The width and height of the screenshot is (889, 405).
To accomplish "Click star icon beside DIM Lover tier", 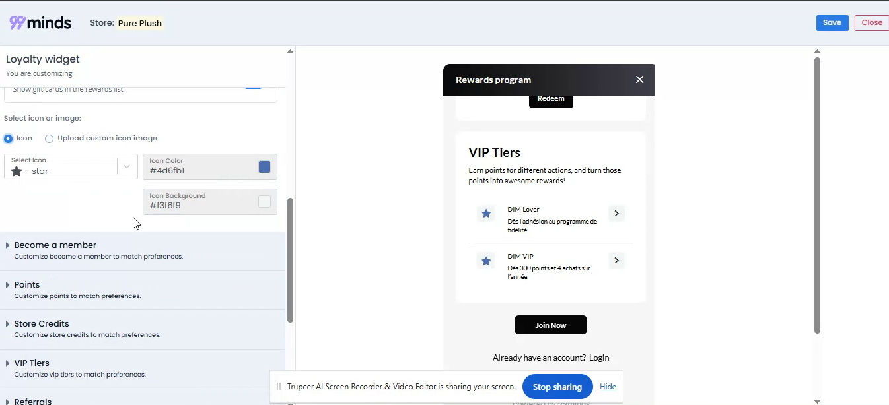I will tap(486, 214).
